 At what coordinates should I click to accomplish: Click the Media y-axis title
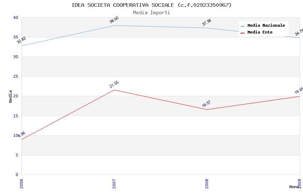11,96
